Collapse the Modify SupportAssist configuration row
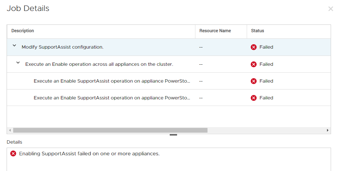This screenshot has width=338, height=171. tap(14, 46)
